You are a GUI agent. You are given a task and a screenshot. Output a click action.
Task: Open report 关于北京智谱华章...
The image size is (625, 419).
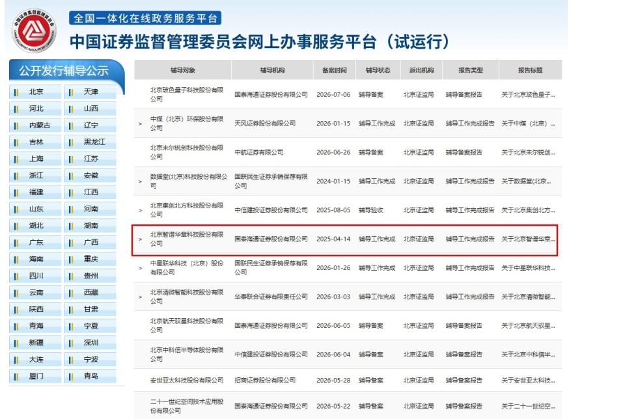[528, 239]
